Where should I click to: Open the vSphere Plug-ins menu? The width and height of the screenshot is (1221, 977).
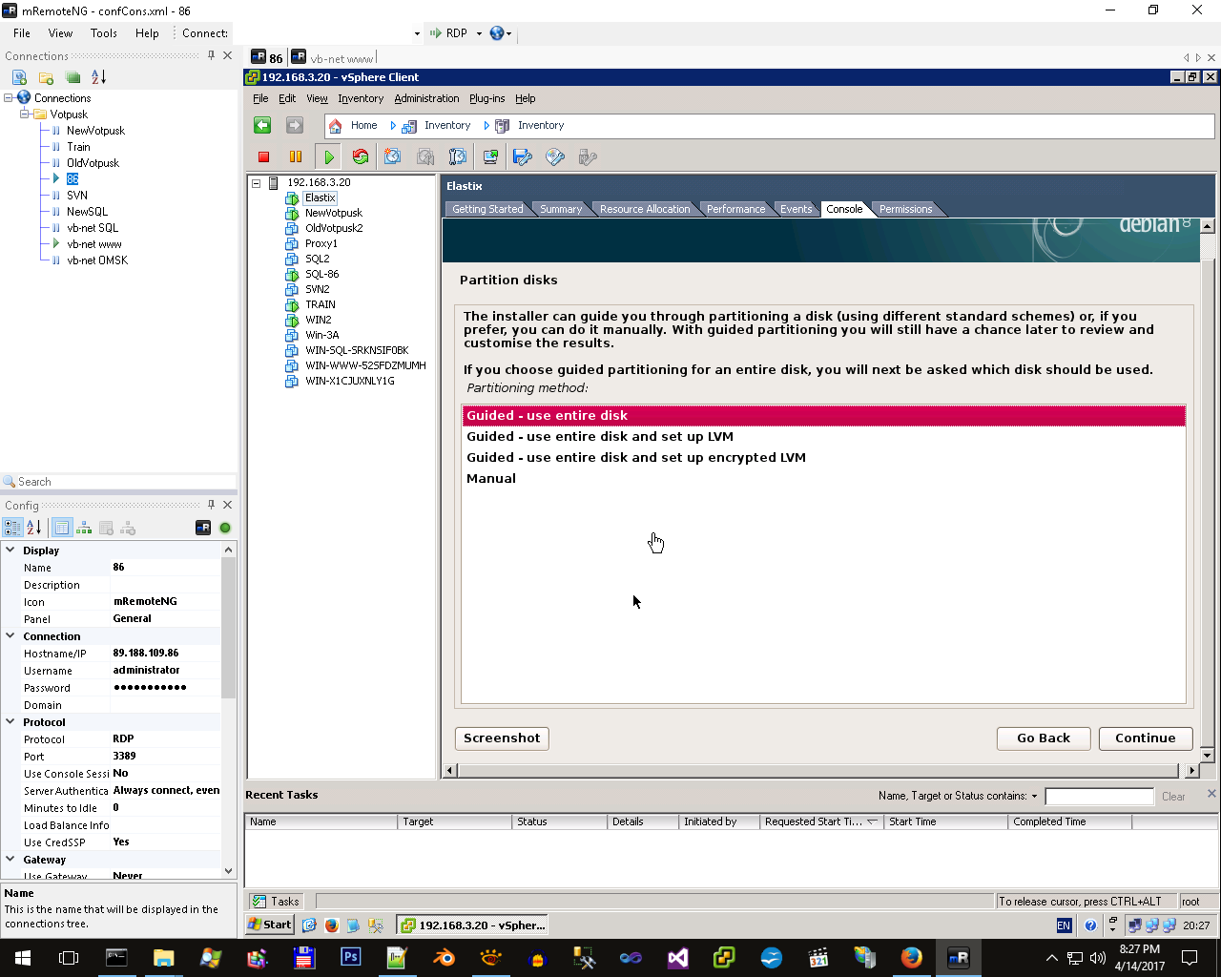487,98
